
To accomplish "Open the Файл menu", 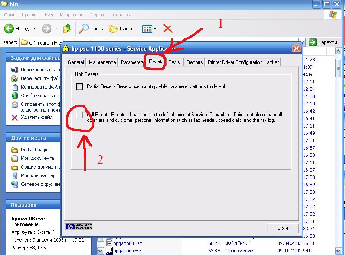I will (x=9, y=15).
